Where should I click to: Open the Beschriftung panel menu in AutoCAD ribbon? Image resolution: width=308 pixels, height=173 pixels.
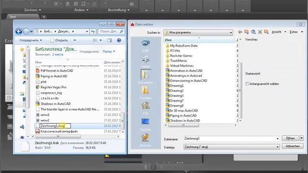119,10
